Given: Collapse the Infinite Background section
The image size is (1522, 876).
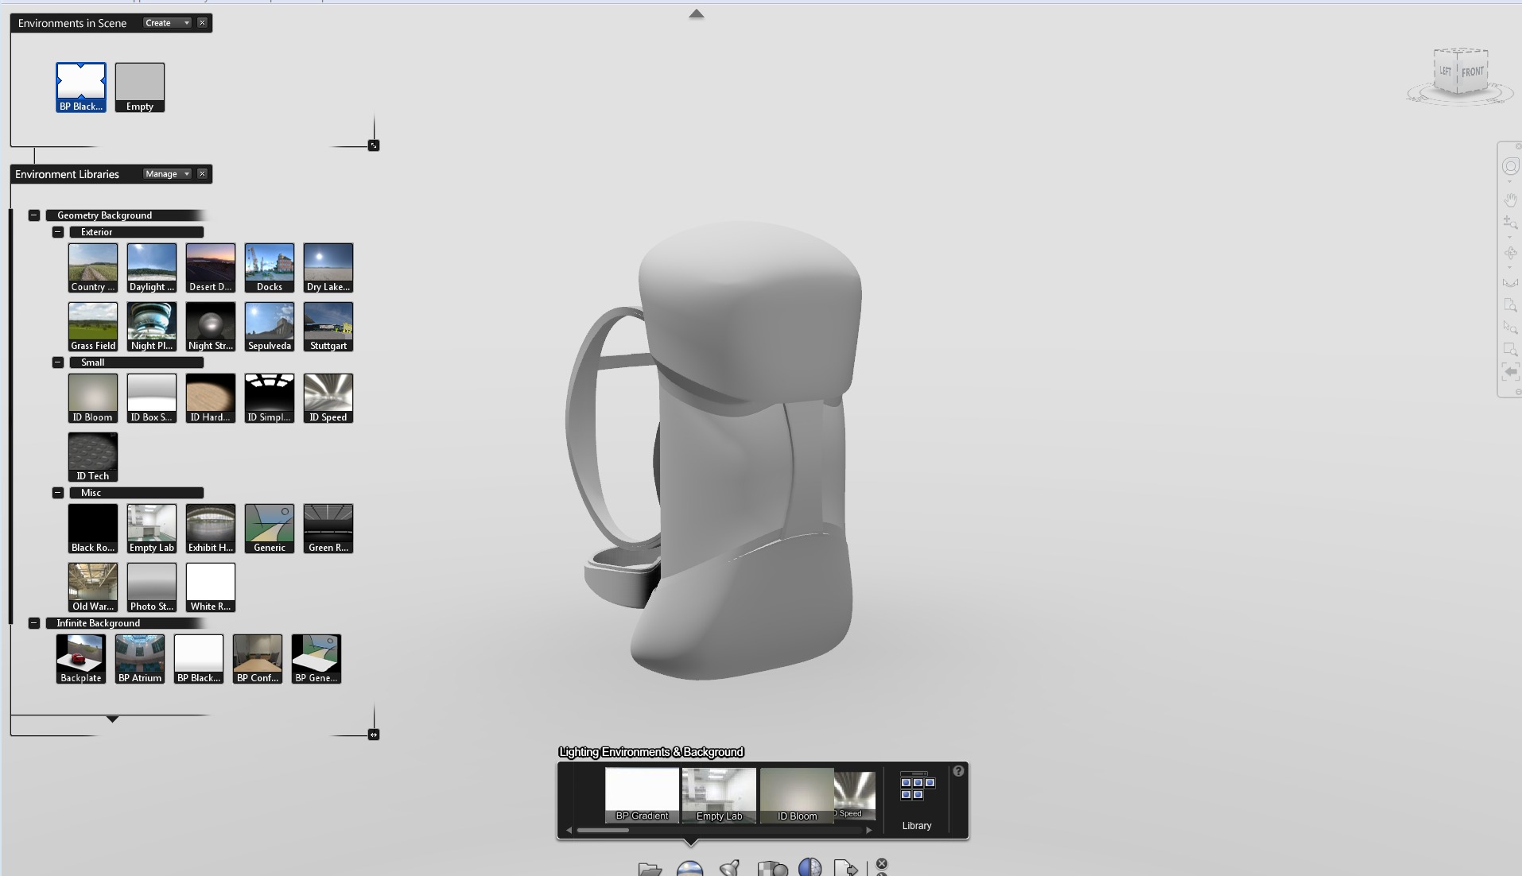Looking at the screenshot, I should tap(33, 623).
